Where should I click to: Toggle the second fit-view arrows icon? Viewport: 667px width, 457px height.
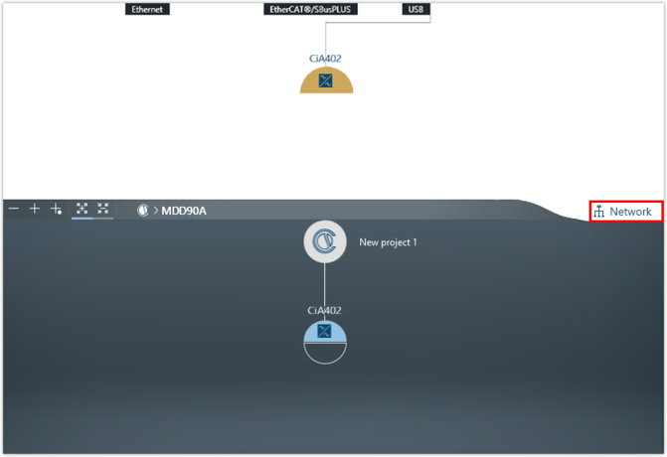tap(103, 209)
